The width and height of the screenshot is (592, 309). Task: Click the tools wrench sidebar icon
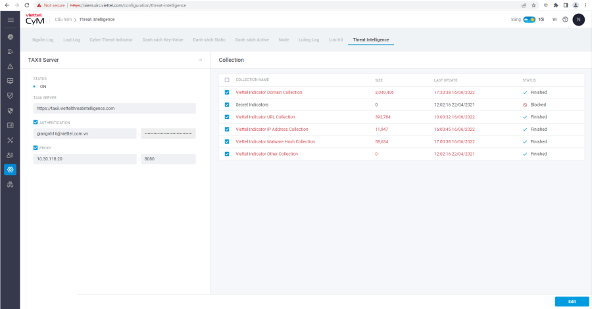pyautogui.click(x=10, y=140)
